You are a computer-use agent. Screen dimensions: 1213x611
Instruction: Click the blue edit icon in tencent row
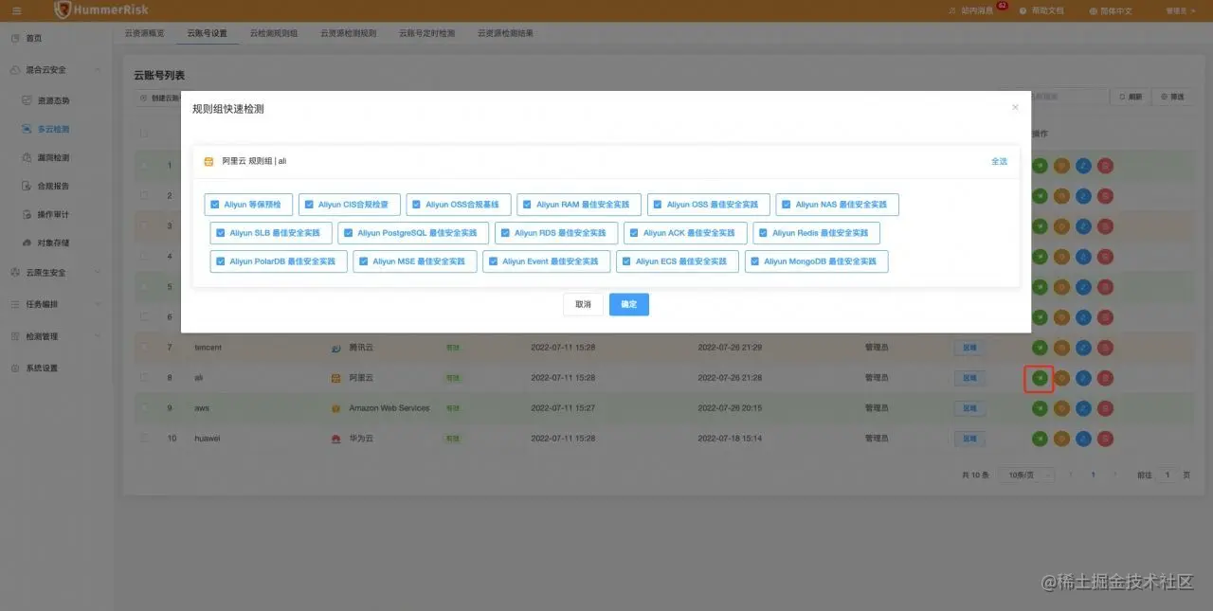(x=1083, y=348)
